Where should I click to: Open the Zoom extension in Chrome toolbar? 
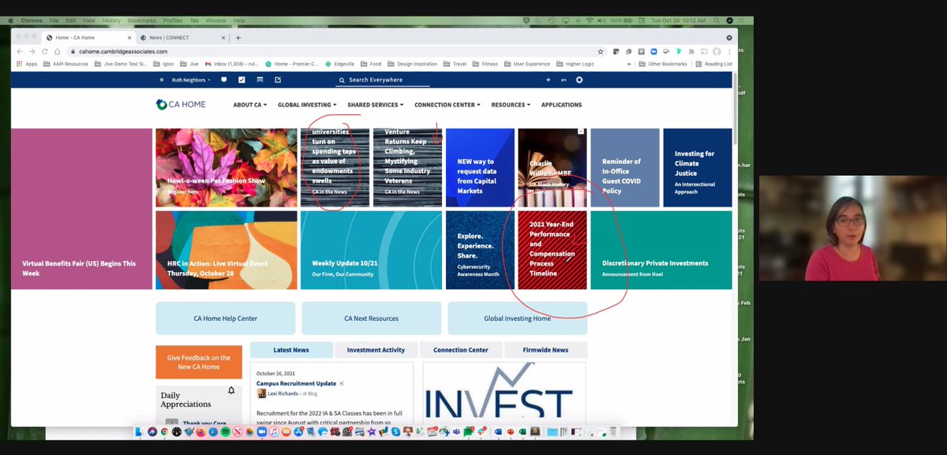tap(653, 51)
